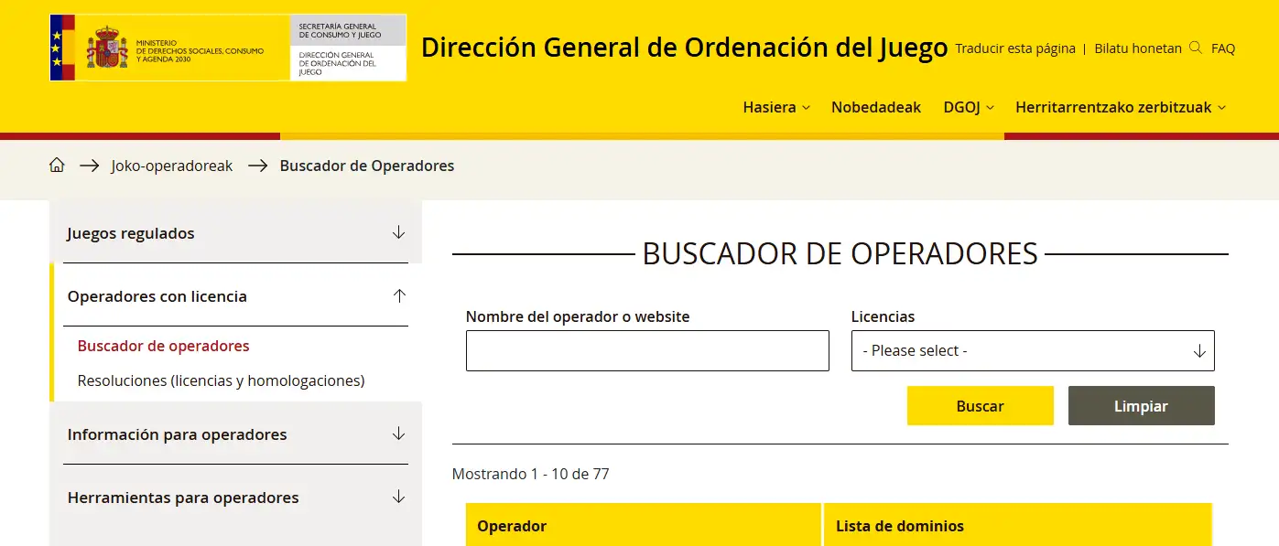Focus the Nombre del operador input field
1279x546 pixels.
(647, 350)
